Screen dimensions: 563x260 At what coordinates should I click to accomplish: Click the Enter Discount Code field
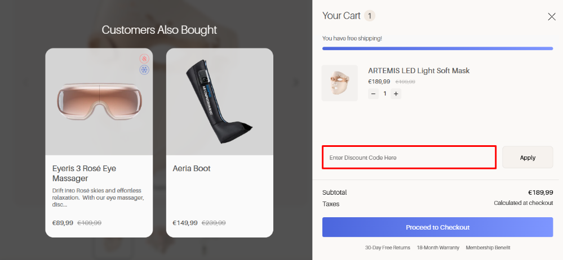(x=409, y=157)
